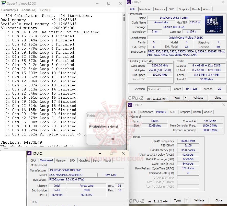Click the Memory CPU-Z window title icon
The image size is (227, 206).
click(x=130, y=105)
